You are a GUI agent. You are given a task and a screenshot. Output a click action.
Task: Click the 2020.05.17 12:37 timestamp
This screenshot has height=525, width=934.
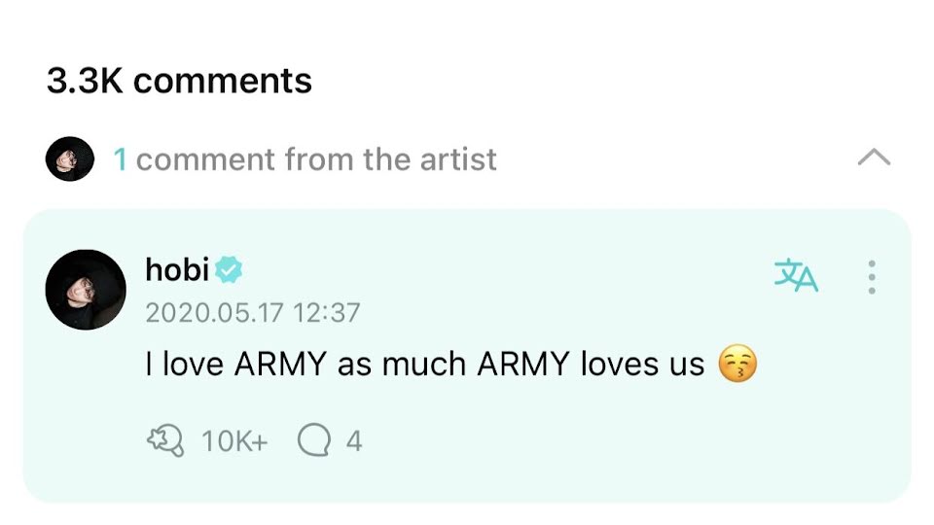click(x=252, y=313)
